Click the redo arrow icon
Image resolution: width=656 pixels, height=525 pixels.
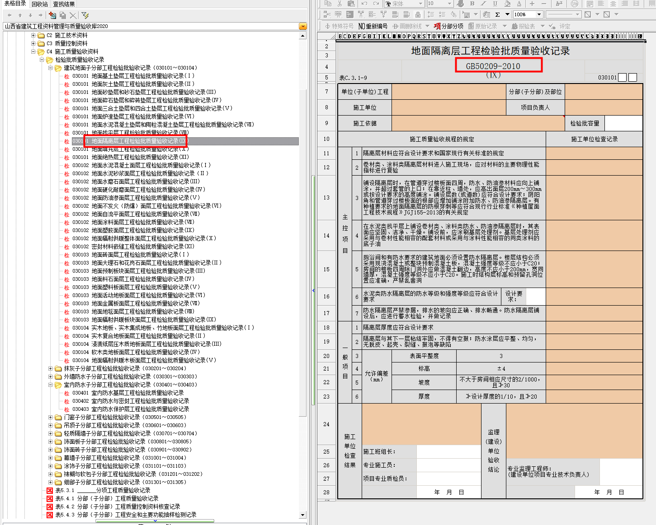(x=376, y=4)
